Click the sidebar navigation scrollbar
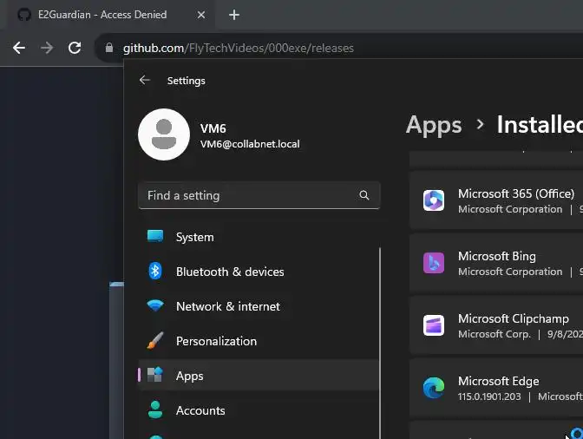 [380, 343]
